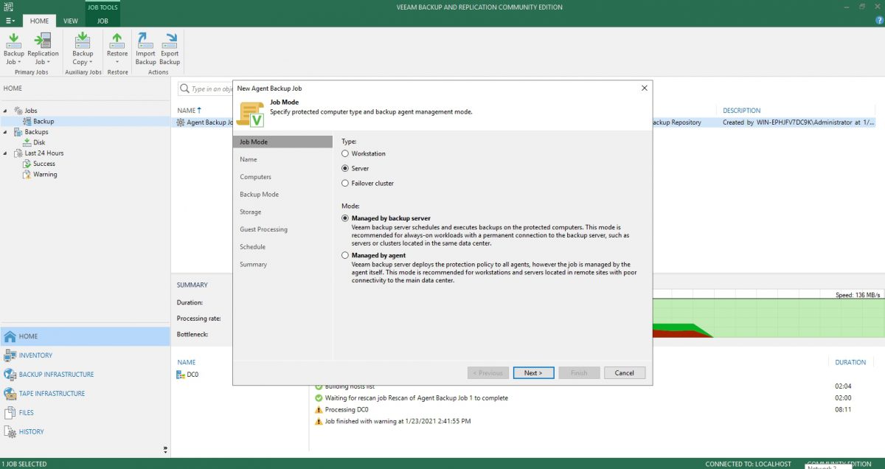The image size is (885, 469).
Task: Cancel the New Agent Backup Job wizard
Action: pyautogui.click(x=624, y=372)
